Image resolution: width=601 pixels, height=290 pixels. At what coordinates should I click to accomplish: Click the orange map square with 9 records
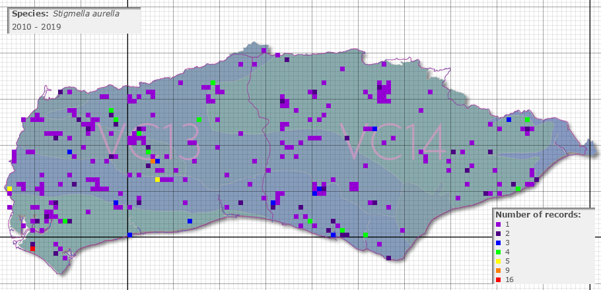[x=153, y=161]
